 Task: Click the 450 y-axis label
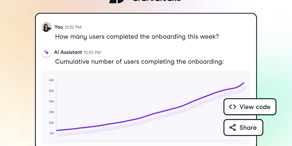coord(51,80)
